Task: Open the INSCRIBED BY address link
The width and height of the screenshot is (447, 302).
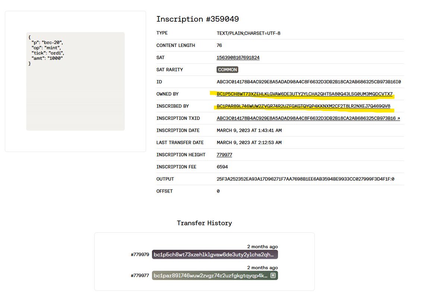Action: (x=304, y=106)
